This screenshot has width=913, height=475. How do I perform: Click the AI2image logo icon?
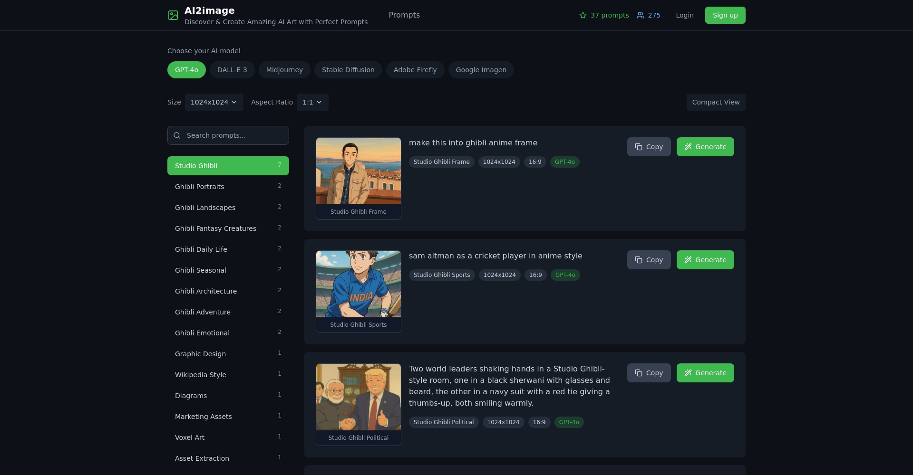point(173,15)
